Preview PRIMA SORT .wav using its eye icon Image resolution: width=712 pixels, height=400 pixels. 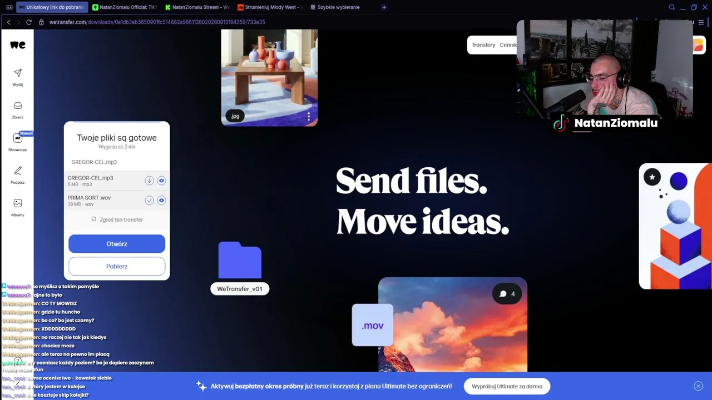[161, 201]
